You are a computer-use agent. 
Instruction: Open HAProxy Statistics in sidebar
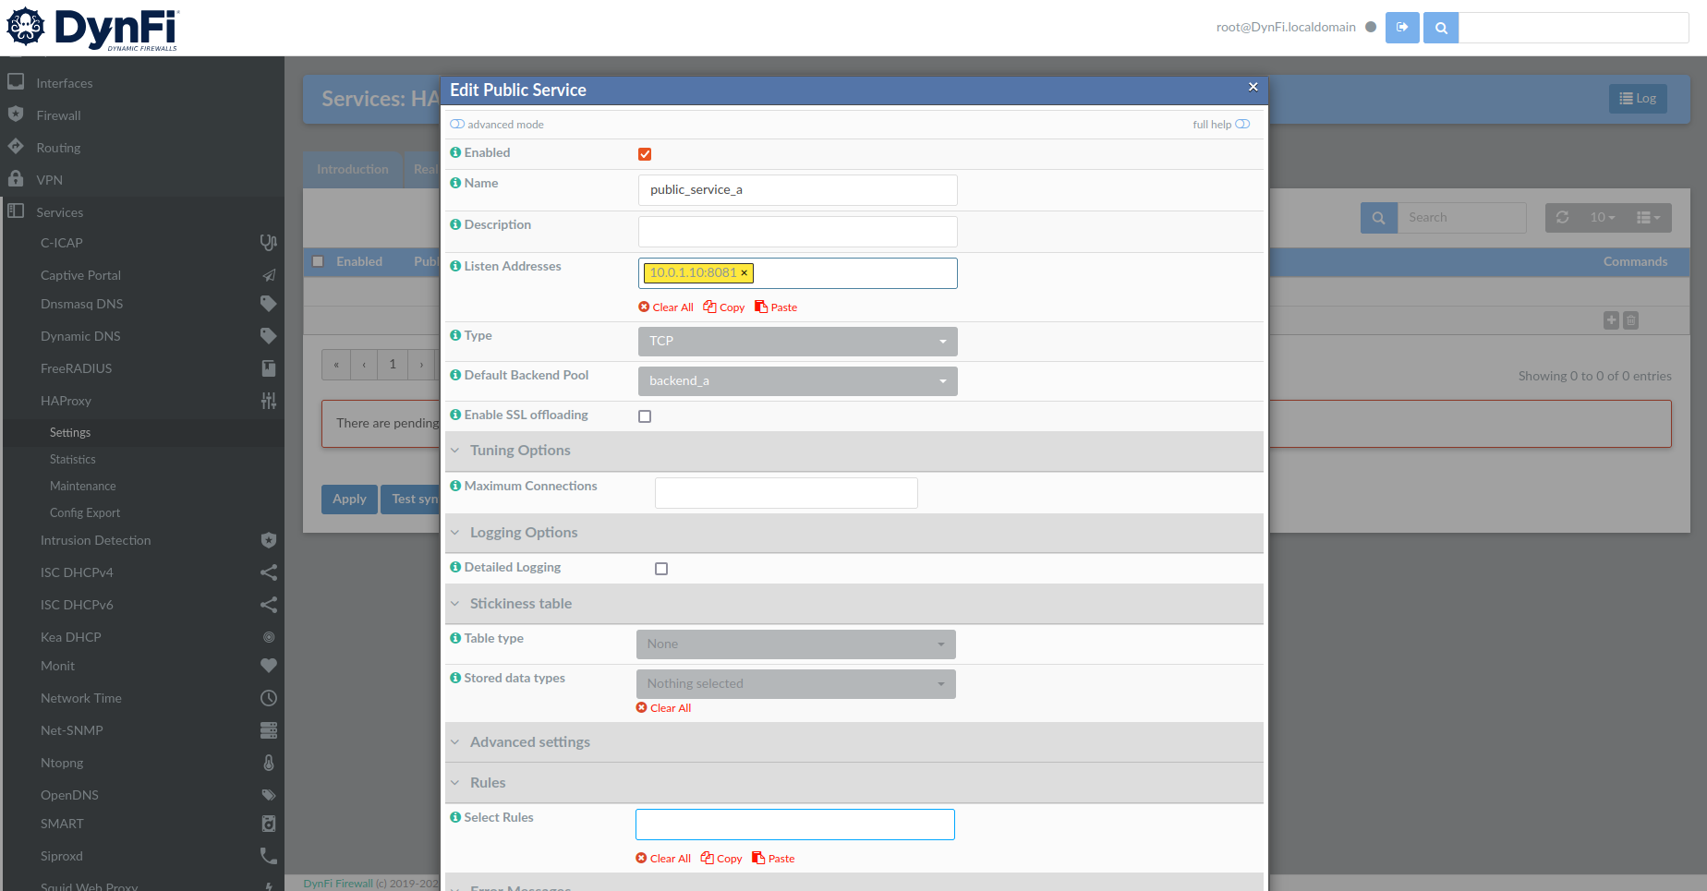(x=73, y=459)
